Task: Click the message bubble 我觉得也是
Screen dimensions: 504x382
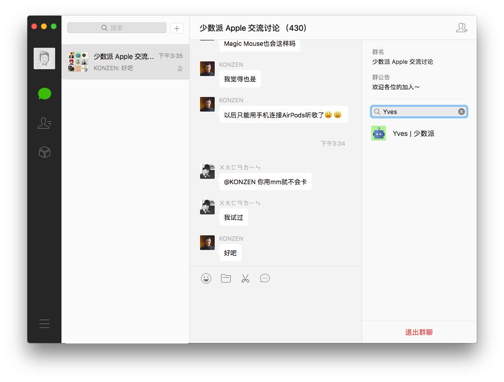Action: click(240, 79)
